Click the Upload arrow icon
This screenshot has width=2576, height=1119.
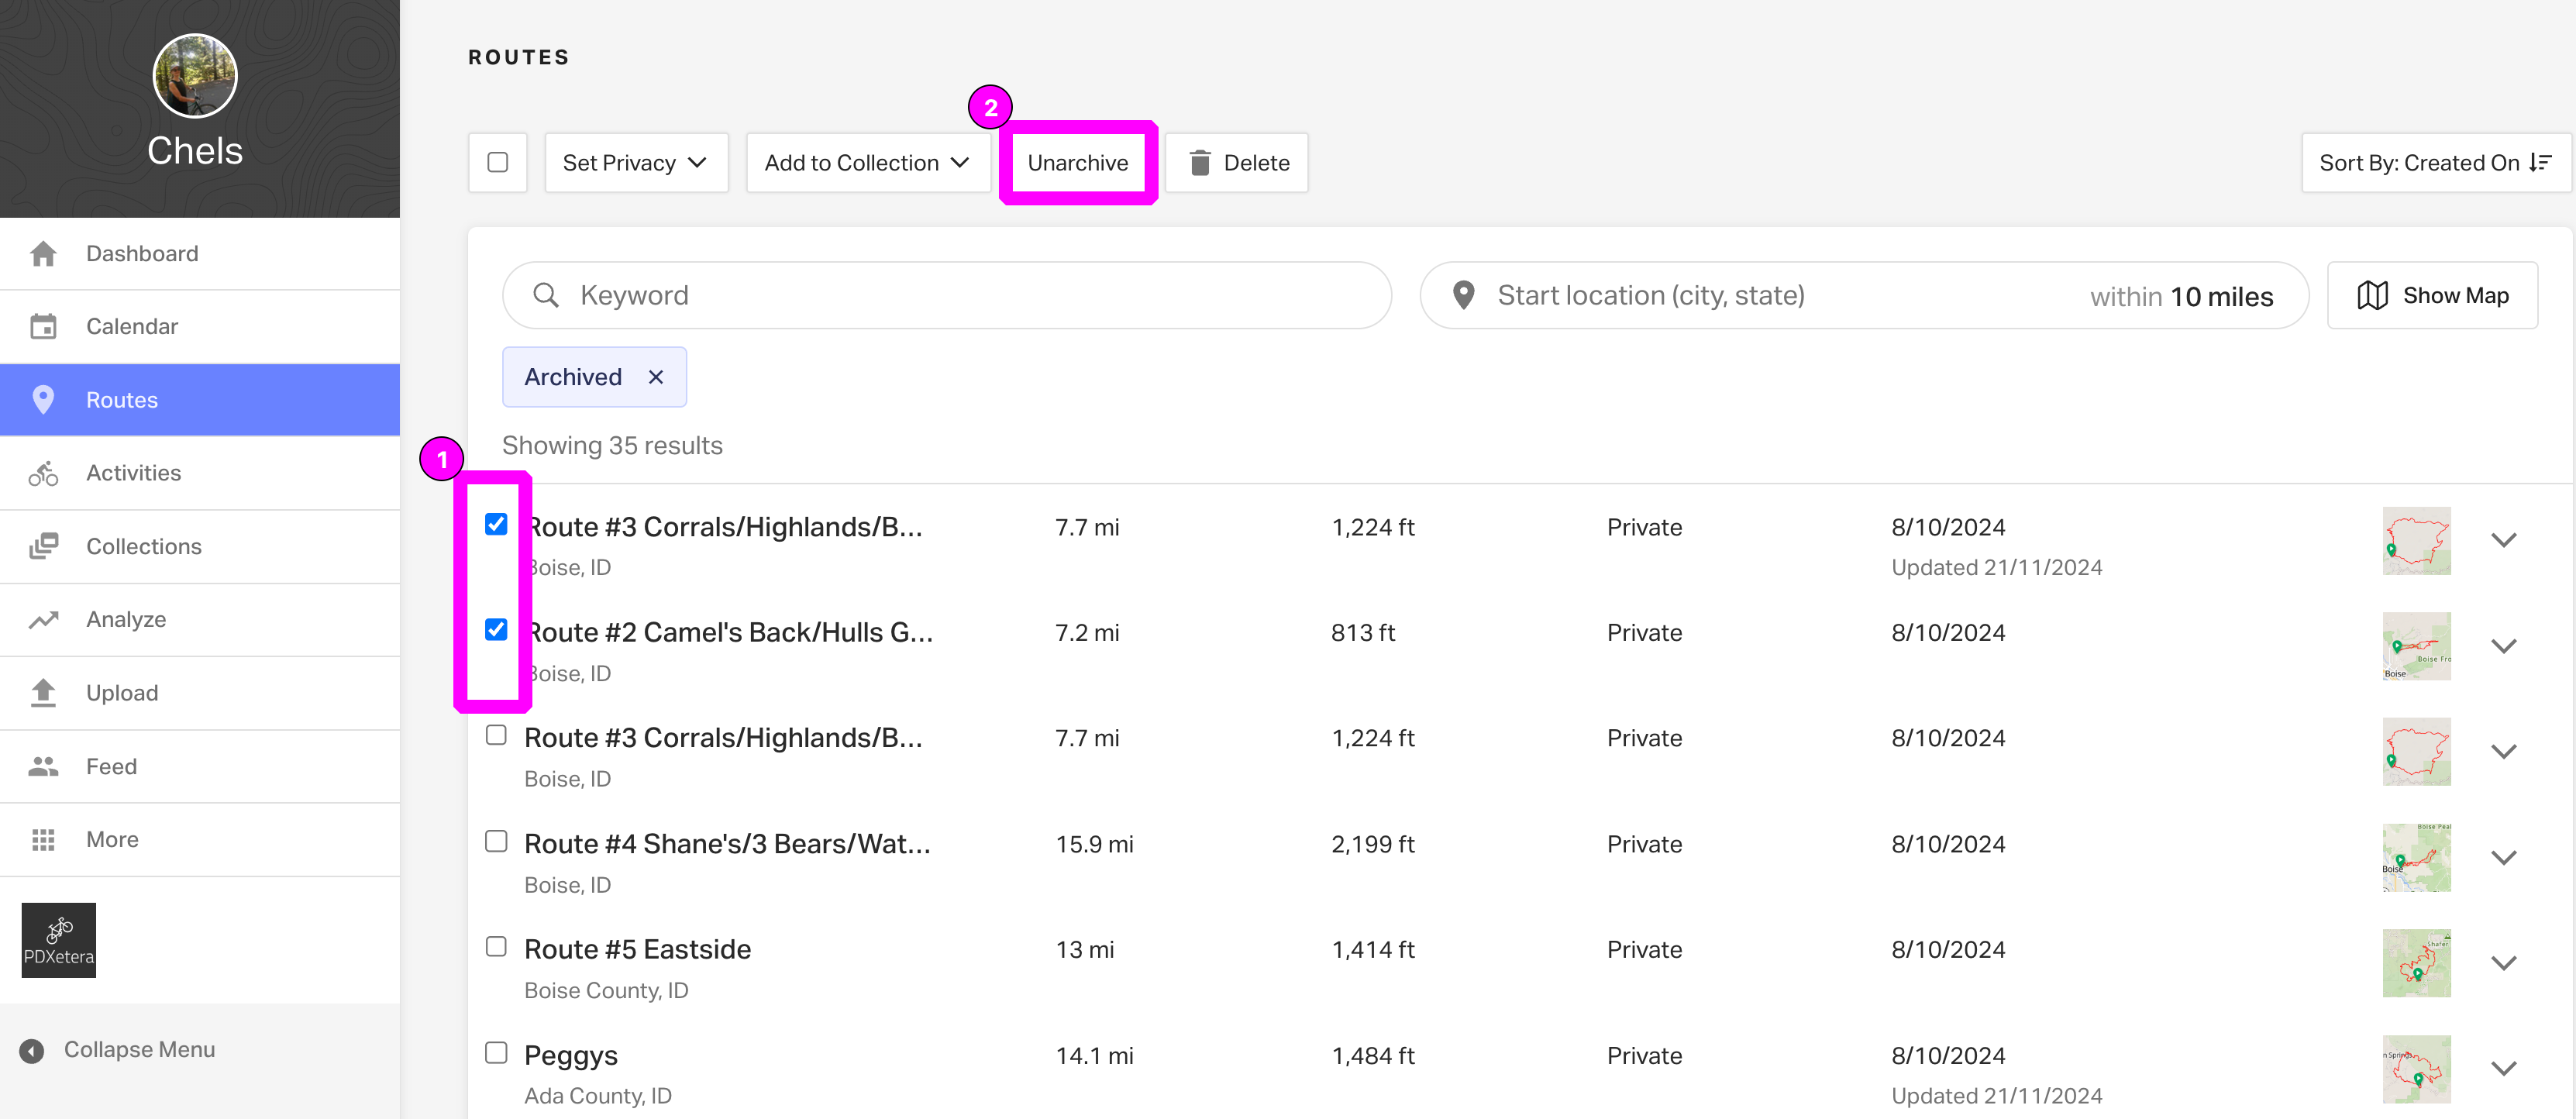43,693
